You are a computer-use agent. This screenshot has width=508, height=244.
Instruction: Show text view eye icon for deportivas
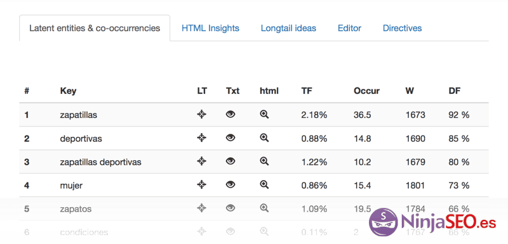point(231,138)
